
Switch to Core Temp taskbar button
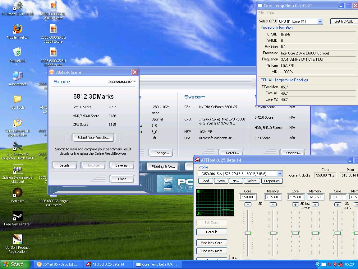(158, 264)
